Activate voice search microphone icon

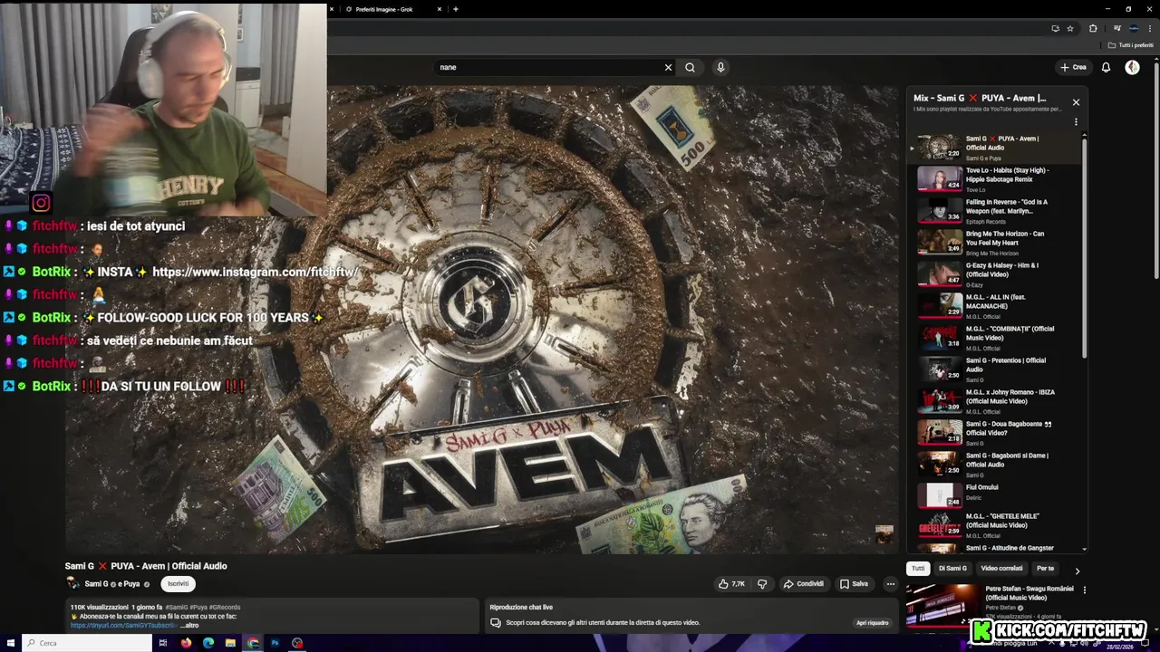tap(720, 67)
